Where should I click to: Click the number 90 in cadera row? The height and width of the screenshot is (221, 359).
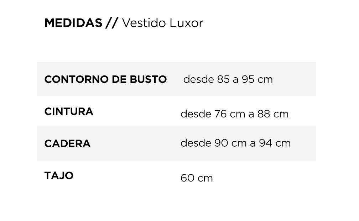pyautogui.click(x=221, y=143)
